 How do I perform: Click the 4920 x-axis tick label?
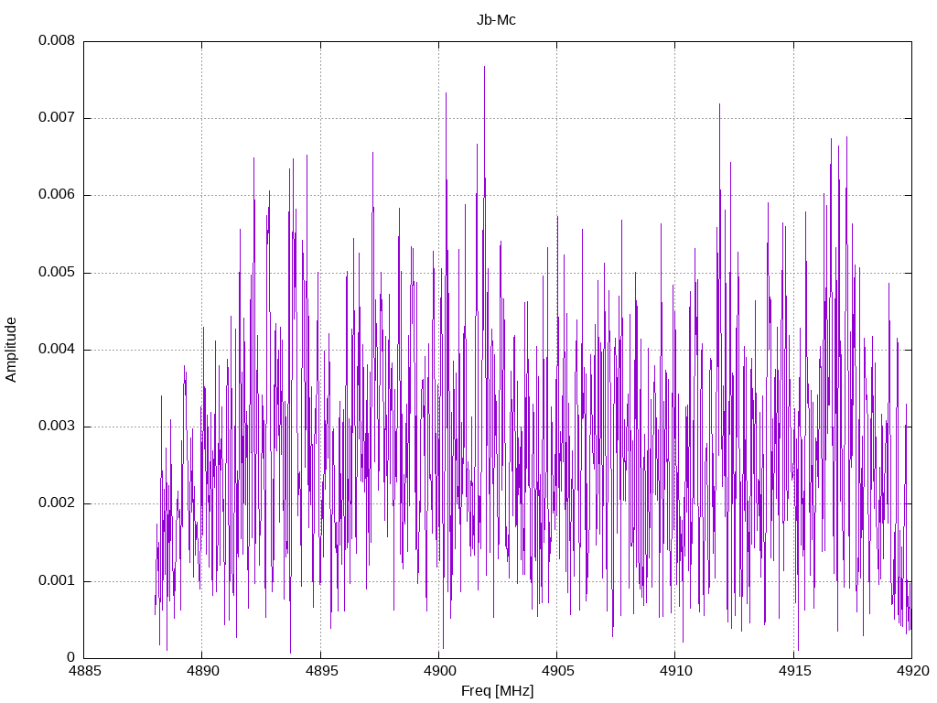point(912,671)
